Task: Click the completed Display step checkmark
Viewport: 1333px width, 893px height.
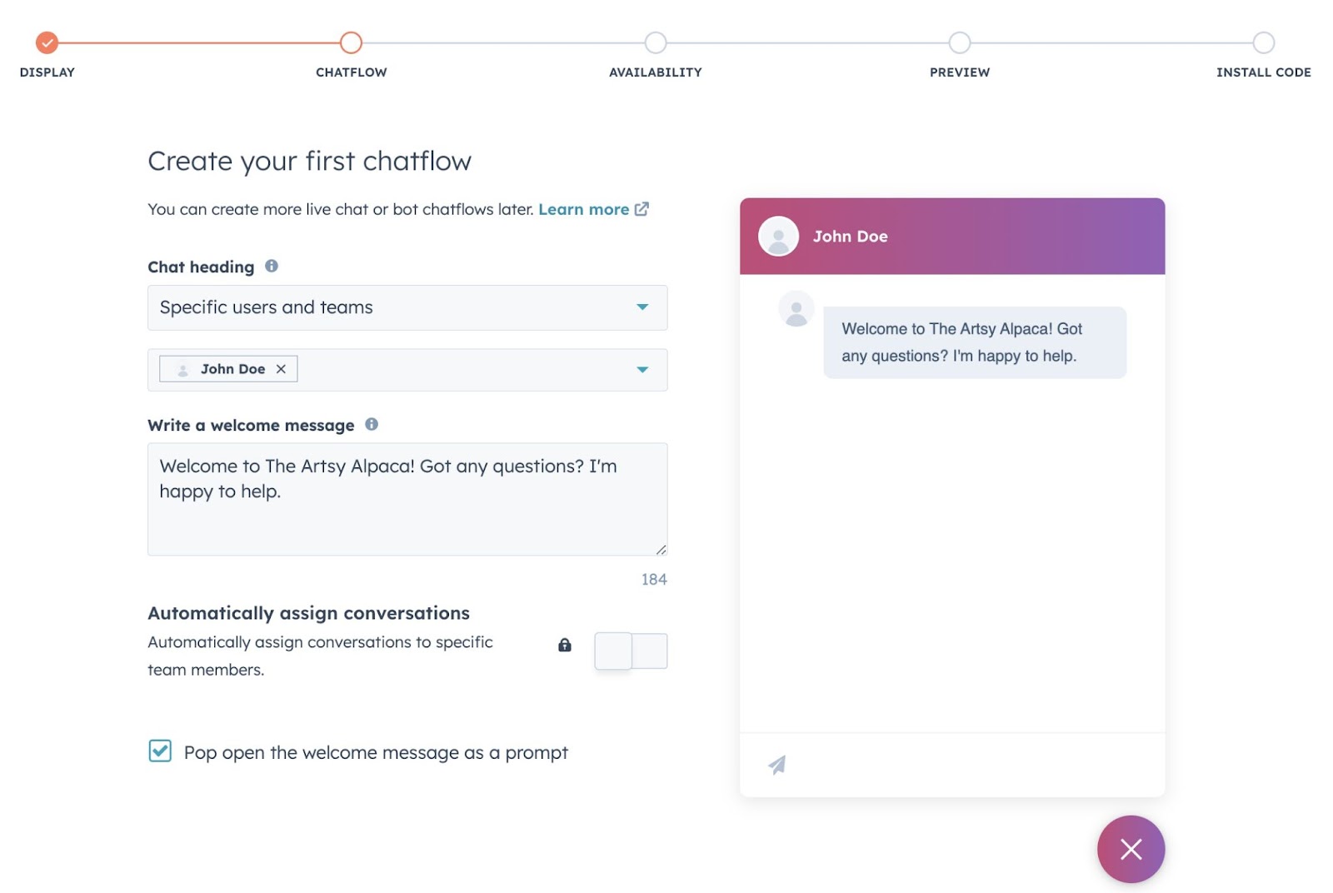Action: tap(47, 42)
